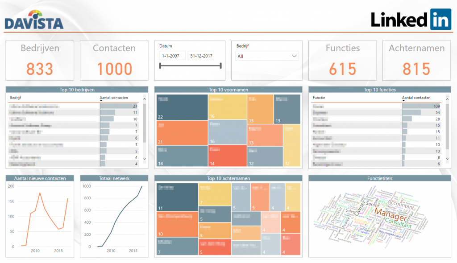Expand the Bedrijf dropdown showing 'All'
This screenshot has width=457, height=263.
(294, 55)
